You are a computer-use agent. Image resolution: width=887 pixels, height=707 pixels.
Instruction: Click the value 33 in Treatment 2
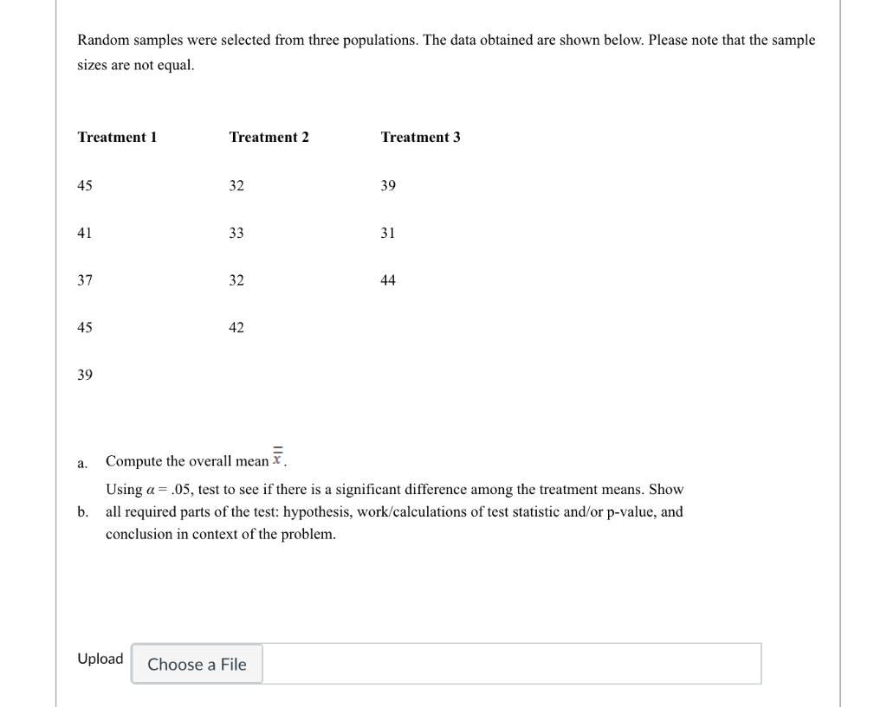point(236,233)
